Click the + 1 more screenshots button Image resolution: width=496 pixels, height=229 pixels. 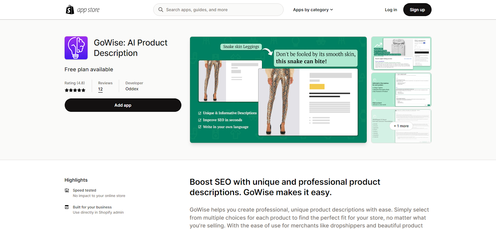pos(401,126)
